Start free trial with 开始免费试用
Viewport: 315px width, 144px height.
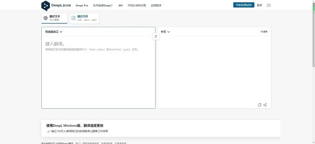tap(244, 5)
